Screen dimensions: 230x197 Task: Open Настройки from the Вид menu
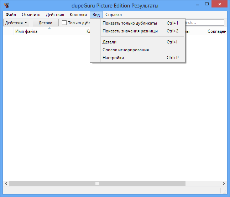point(137,58)
